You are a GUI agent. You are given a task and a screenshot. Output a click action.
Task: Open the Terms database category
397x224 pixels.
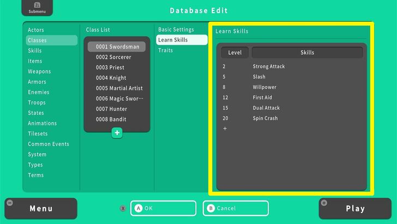(35, 175)
